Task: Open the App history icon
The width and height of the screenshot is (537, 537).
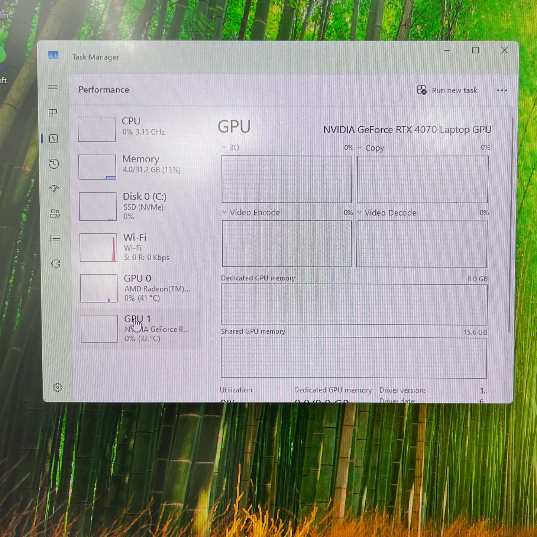Action: (x=54, y=164)
